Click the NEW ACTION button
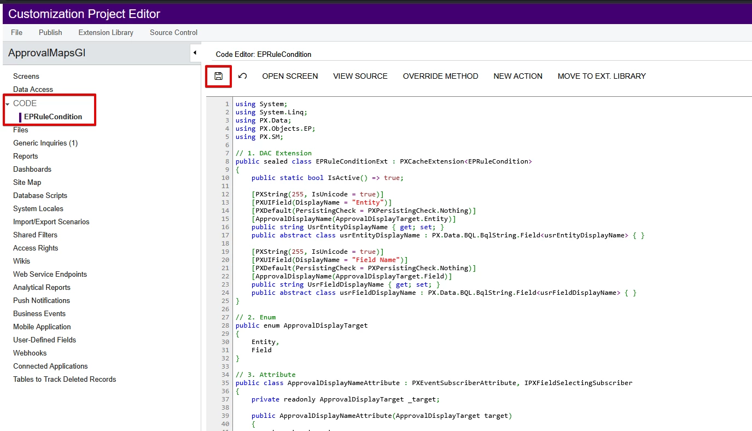The height and width of the screenshot is (431, 752). click(518, 76)
